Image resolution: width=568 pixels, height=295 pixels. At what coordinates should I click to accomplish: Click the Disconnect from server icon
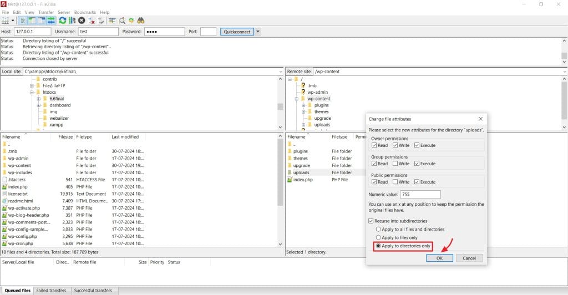(92, 21)
